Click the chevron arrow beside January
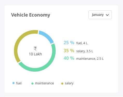Image resolution: width=123 pixels, height=97 pixels. point(107,15)
